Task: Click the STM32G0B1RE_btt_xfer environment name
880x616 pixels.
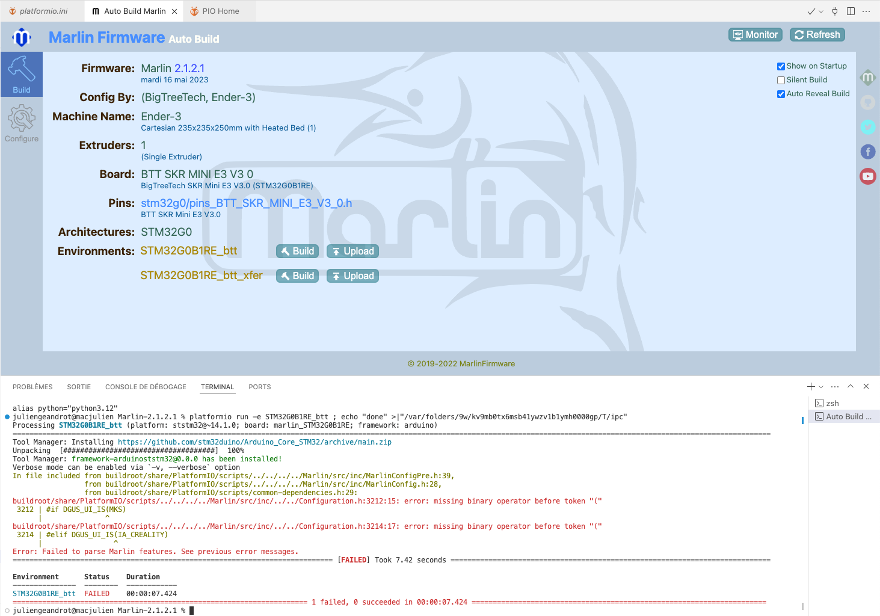Action: tap(202, 276)
